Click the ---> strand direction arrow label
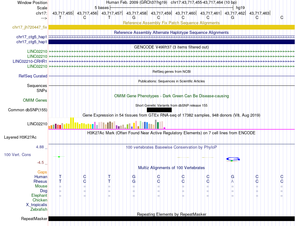295x226 pixels. [44, 18]
